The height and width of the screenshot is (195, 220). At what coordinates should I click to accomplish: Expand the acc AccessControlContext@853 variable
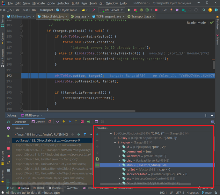pyautogui.click(x=119, y=178)
